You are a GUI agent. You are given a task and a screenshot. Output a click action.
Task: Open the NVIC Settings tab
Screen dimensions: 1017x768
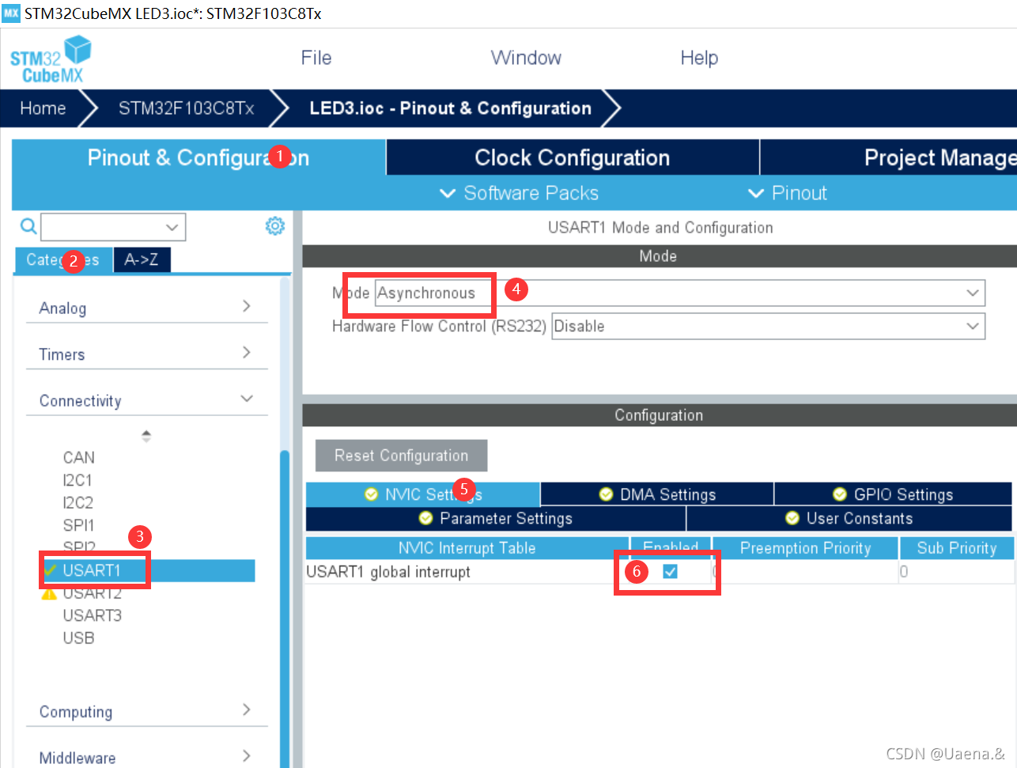[x=423, y=494]
